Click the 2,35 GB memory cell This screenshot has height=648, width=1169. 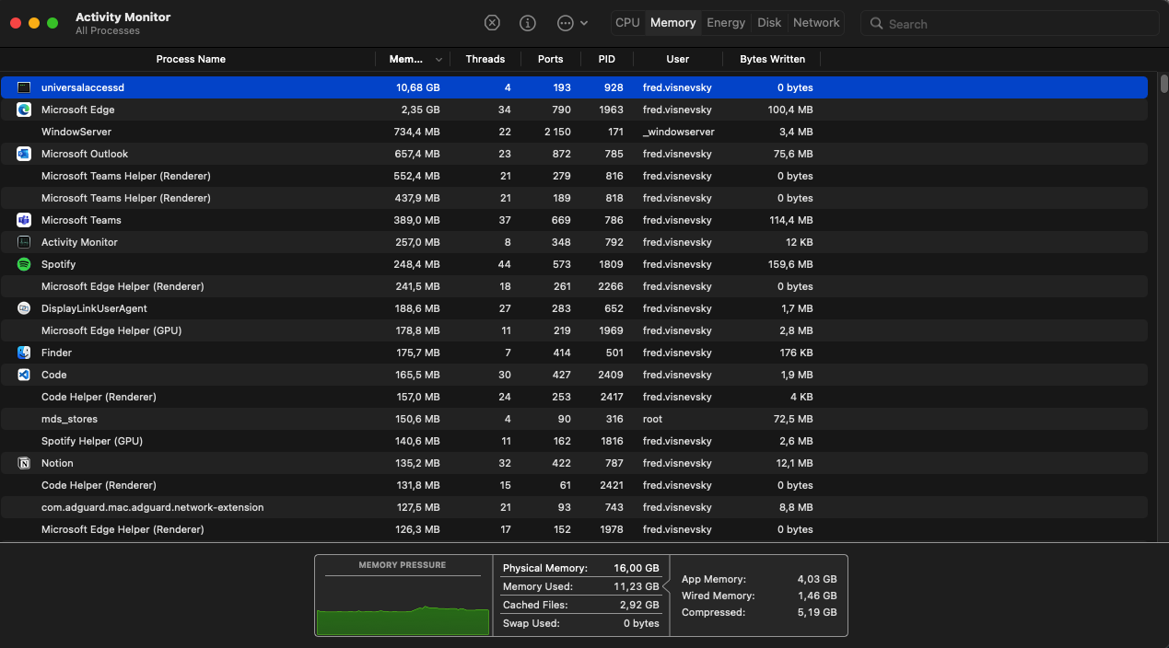coord(420,110)
